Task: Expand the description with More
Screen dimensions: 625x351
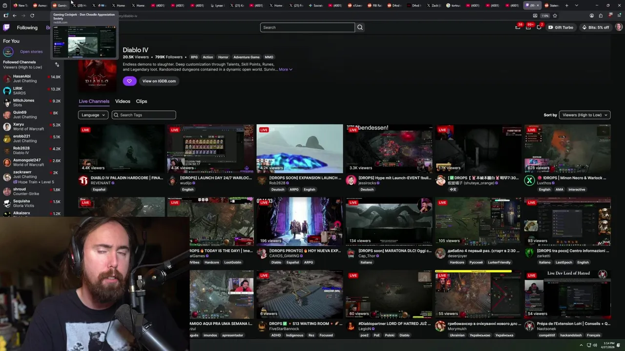Action: click(285, 69)
